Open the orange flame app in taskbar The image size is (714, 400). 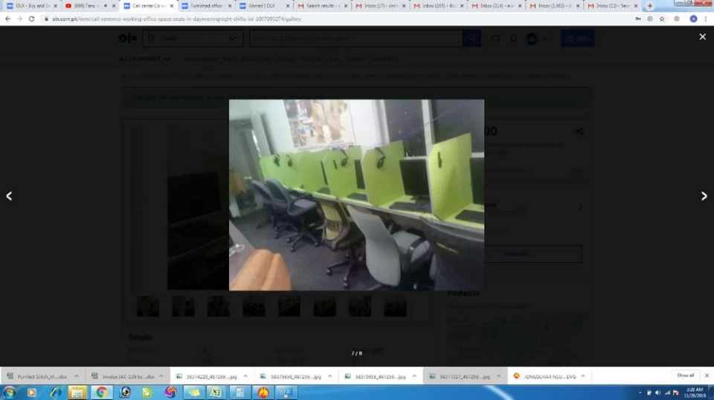pos(263,393)
